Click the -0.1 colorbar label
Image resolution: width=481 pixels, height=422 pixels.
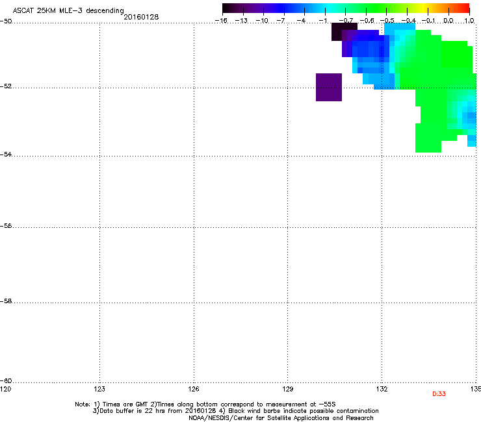coord(428,21)
